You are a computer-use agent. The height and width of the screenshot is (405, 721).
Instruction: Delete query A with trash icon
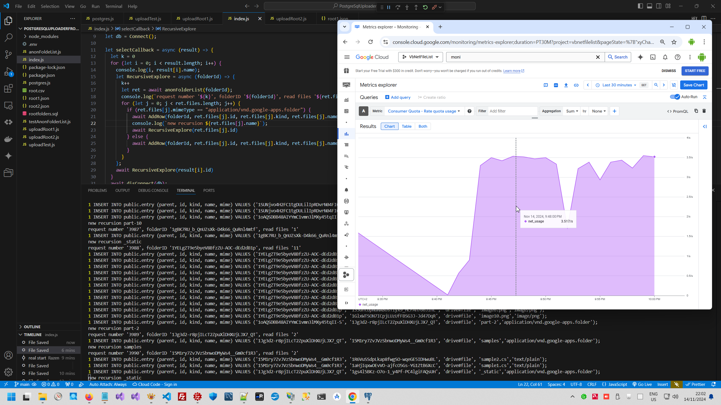coord(704,111)
